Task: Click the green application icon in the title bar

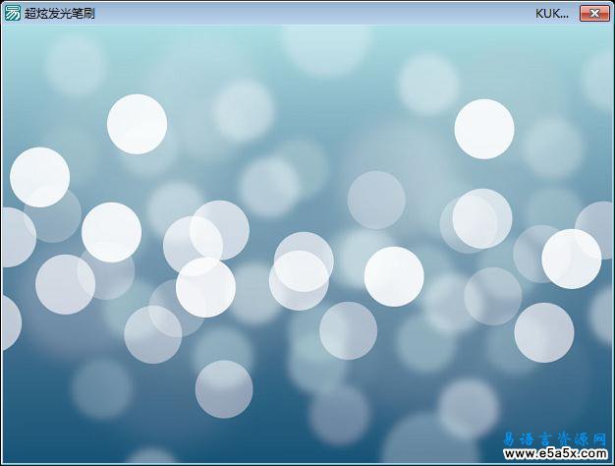Action: tap(12, 14)
